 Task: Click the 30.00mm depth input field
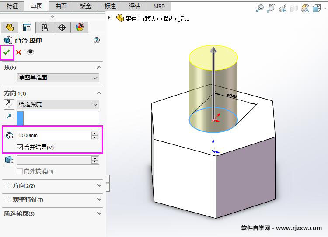point(54,135)
